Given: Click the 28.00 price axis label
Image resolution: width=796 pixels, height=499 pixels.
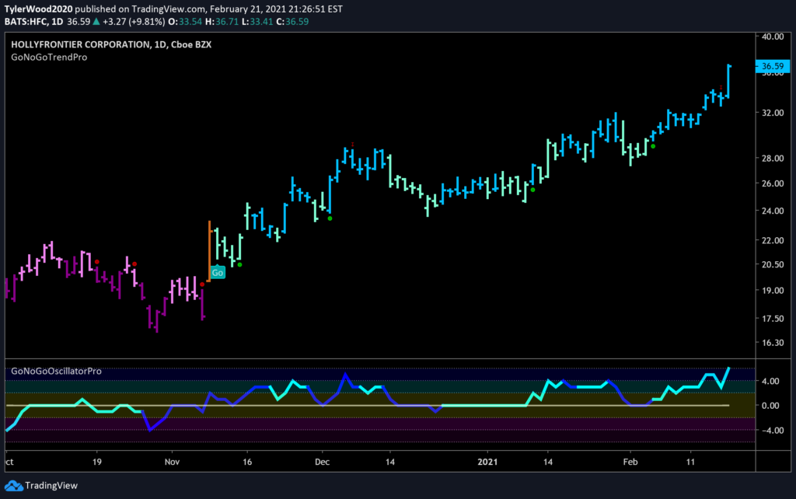Looking at the screenshot, I should tap(773, 159).
